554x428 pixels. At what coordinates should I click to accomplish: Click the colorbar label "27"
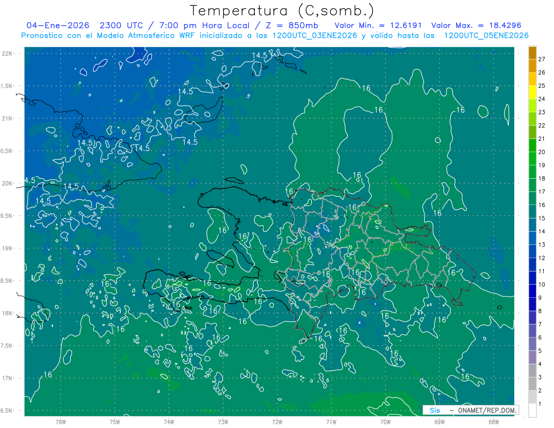pyautogui.click(x=542, y=59)
